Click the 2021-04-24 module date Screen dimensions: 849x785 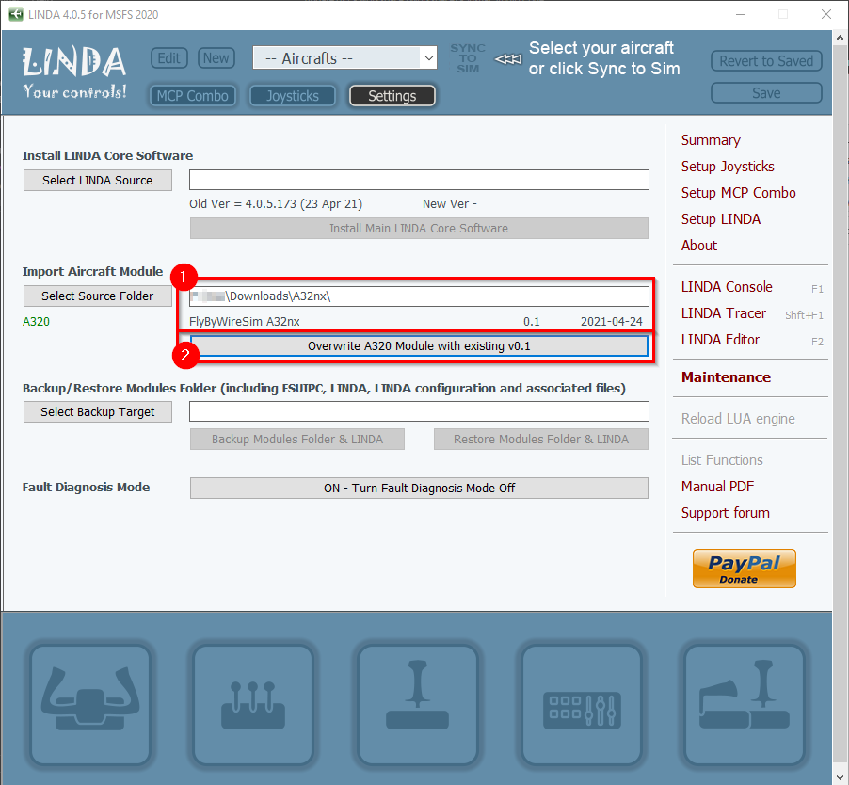click(x=611, y=322)
